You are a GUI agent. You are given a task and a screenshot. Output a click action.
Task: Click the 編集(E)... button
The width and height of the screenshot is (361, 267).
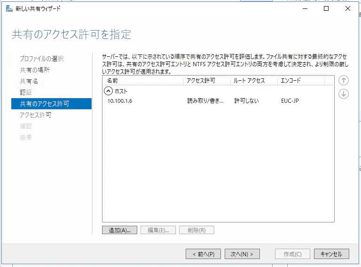(x=158, y=230)
